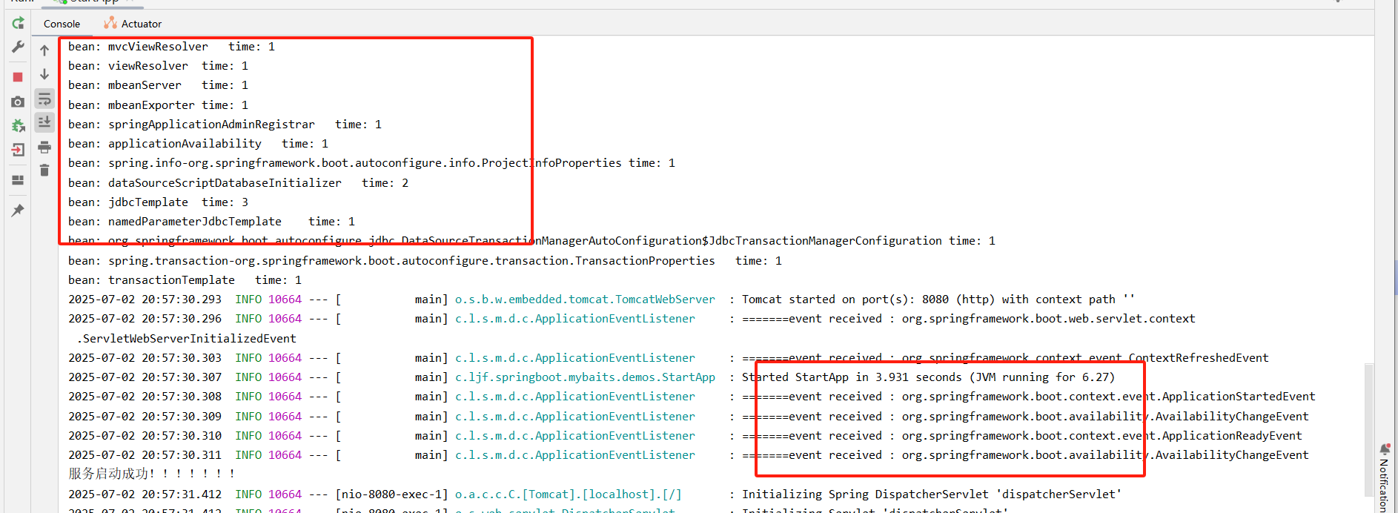Click 'Tomcat started on port(s): 8080' message

[x=938, y=299]
